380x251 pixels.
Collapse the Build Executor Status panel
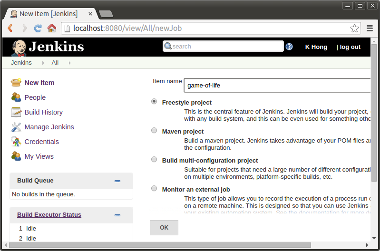[x=117, y=215]
